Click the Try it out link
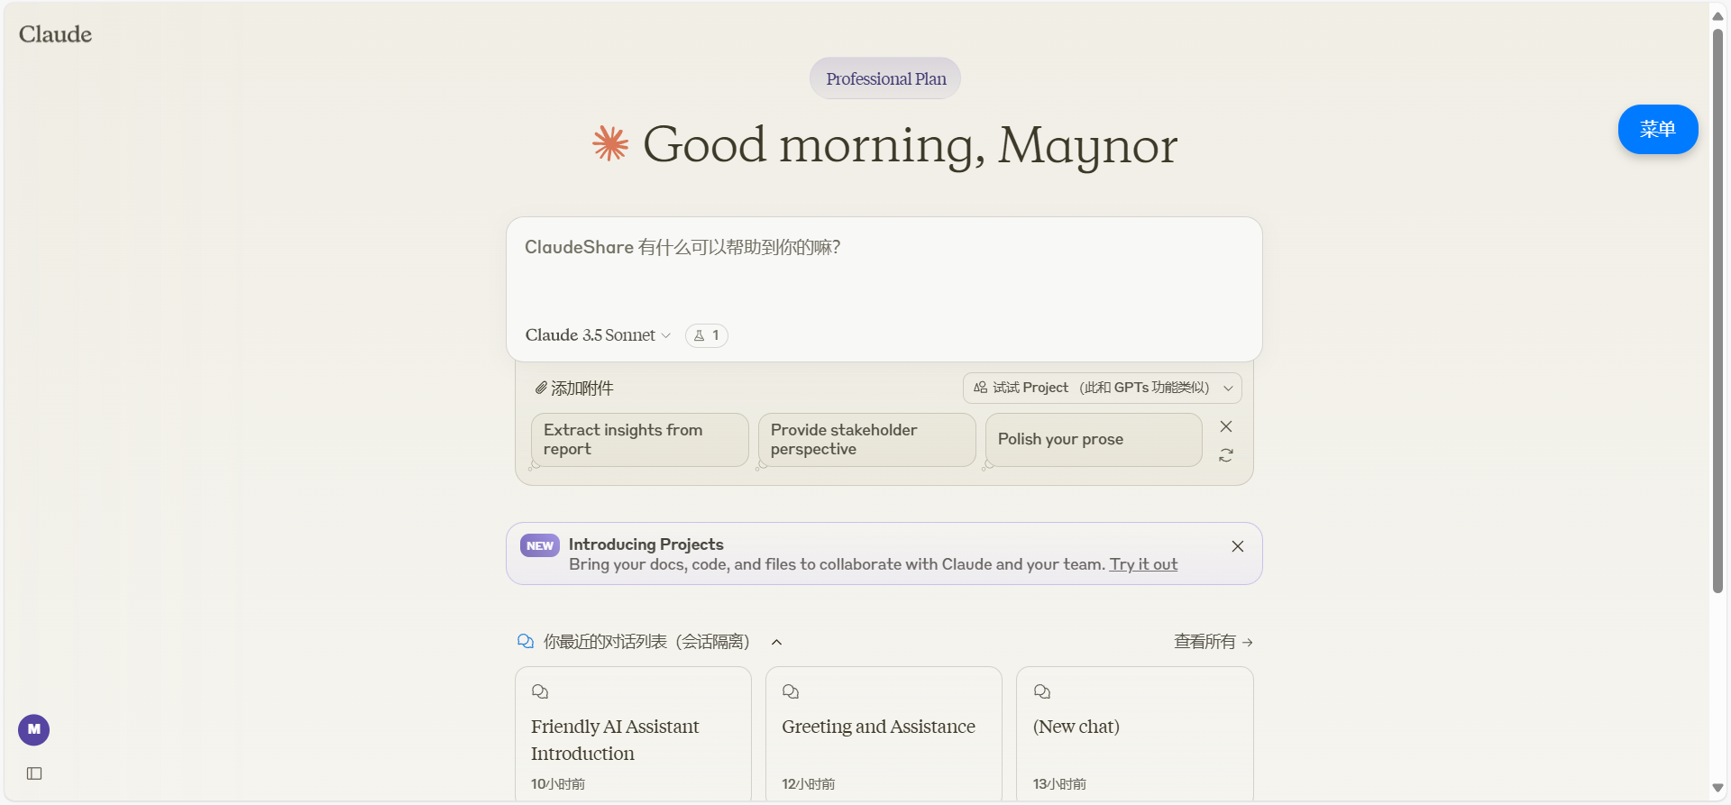Screen dimensions: 1731x805 point(1143,564)
